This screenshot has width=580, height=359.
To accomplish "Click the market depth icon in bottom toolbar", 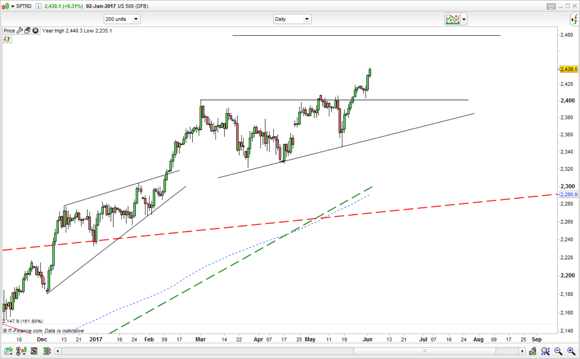I will click(47, 351).
